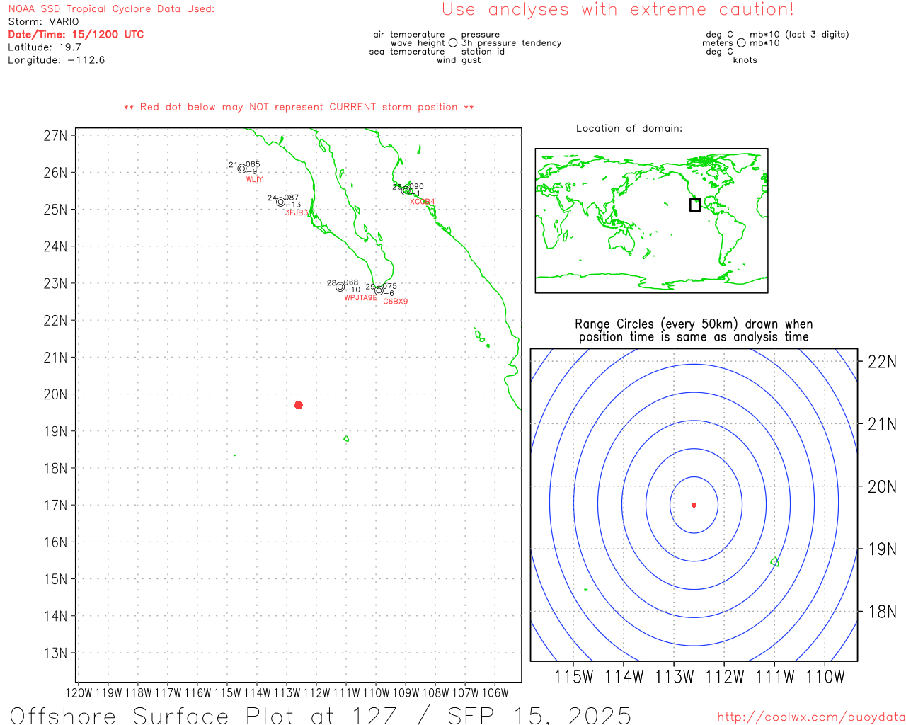The height and width of the screenshot is (725, 906).
Task: Click the red storm position dot on main map
Action: tap(299, 405)
